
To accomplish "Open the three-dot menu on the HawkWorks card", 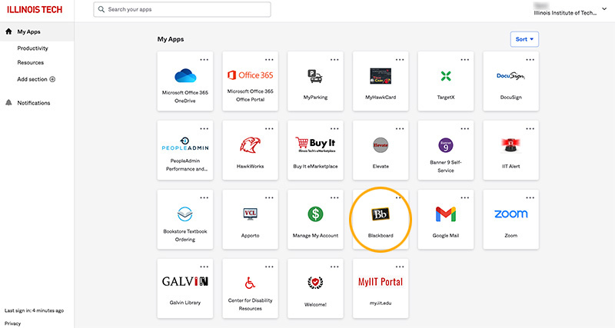I will click(269, 129).
